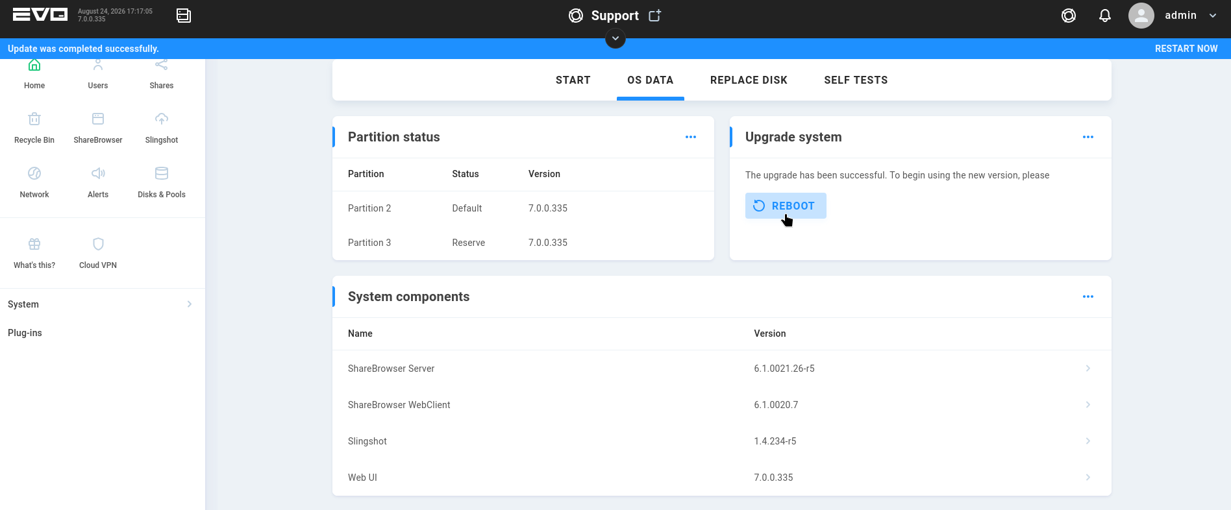Expand the ShareBrowser WebClient row chevron

[1088, 404]
